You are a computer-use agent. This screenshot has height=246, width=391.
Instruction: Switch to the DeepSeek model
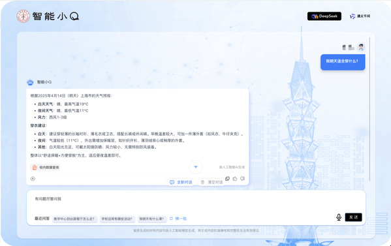pos(324,16)
